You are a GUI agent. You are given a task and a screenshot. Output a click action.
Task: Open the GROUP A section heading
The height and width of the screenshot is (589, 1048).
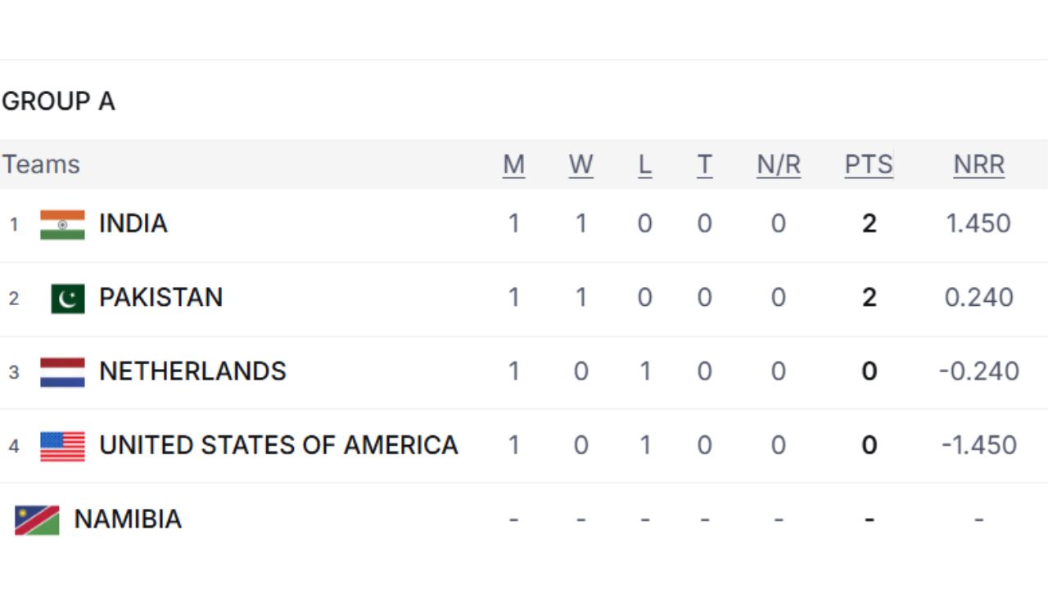pyautogui.click(x=58, y=101)
